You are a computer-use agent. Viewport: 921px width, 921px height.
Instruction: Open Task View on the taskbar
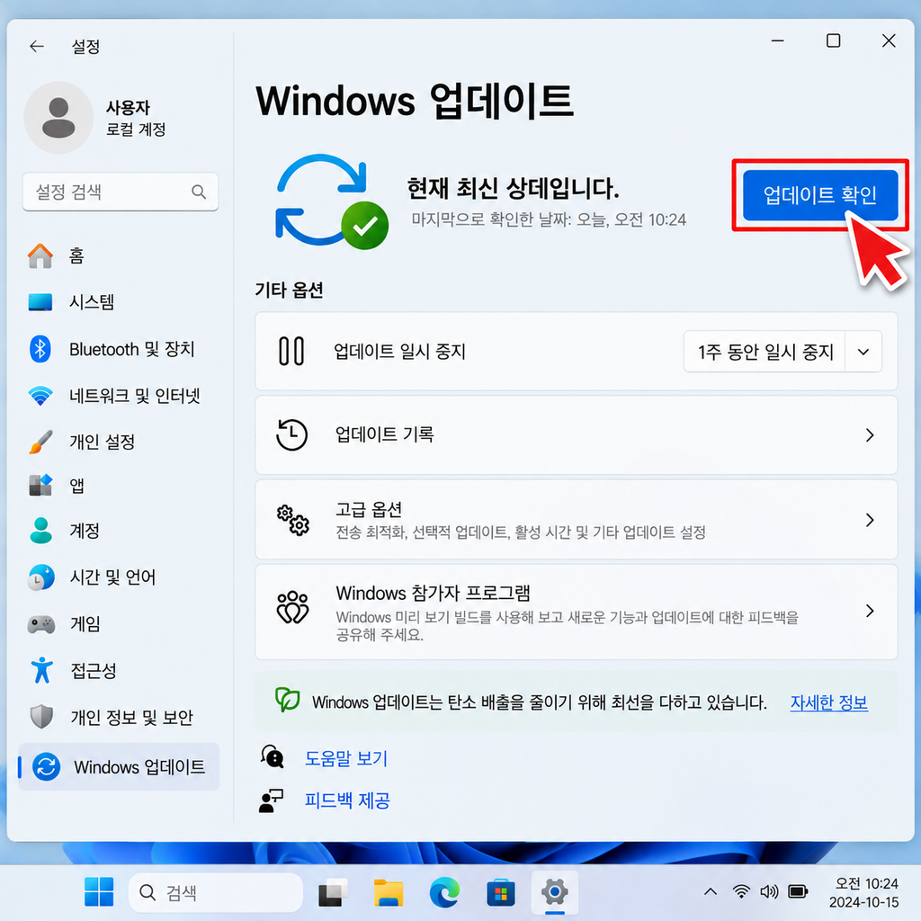coord(333,893)
